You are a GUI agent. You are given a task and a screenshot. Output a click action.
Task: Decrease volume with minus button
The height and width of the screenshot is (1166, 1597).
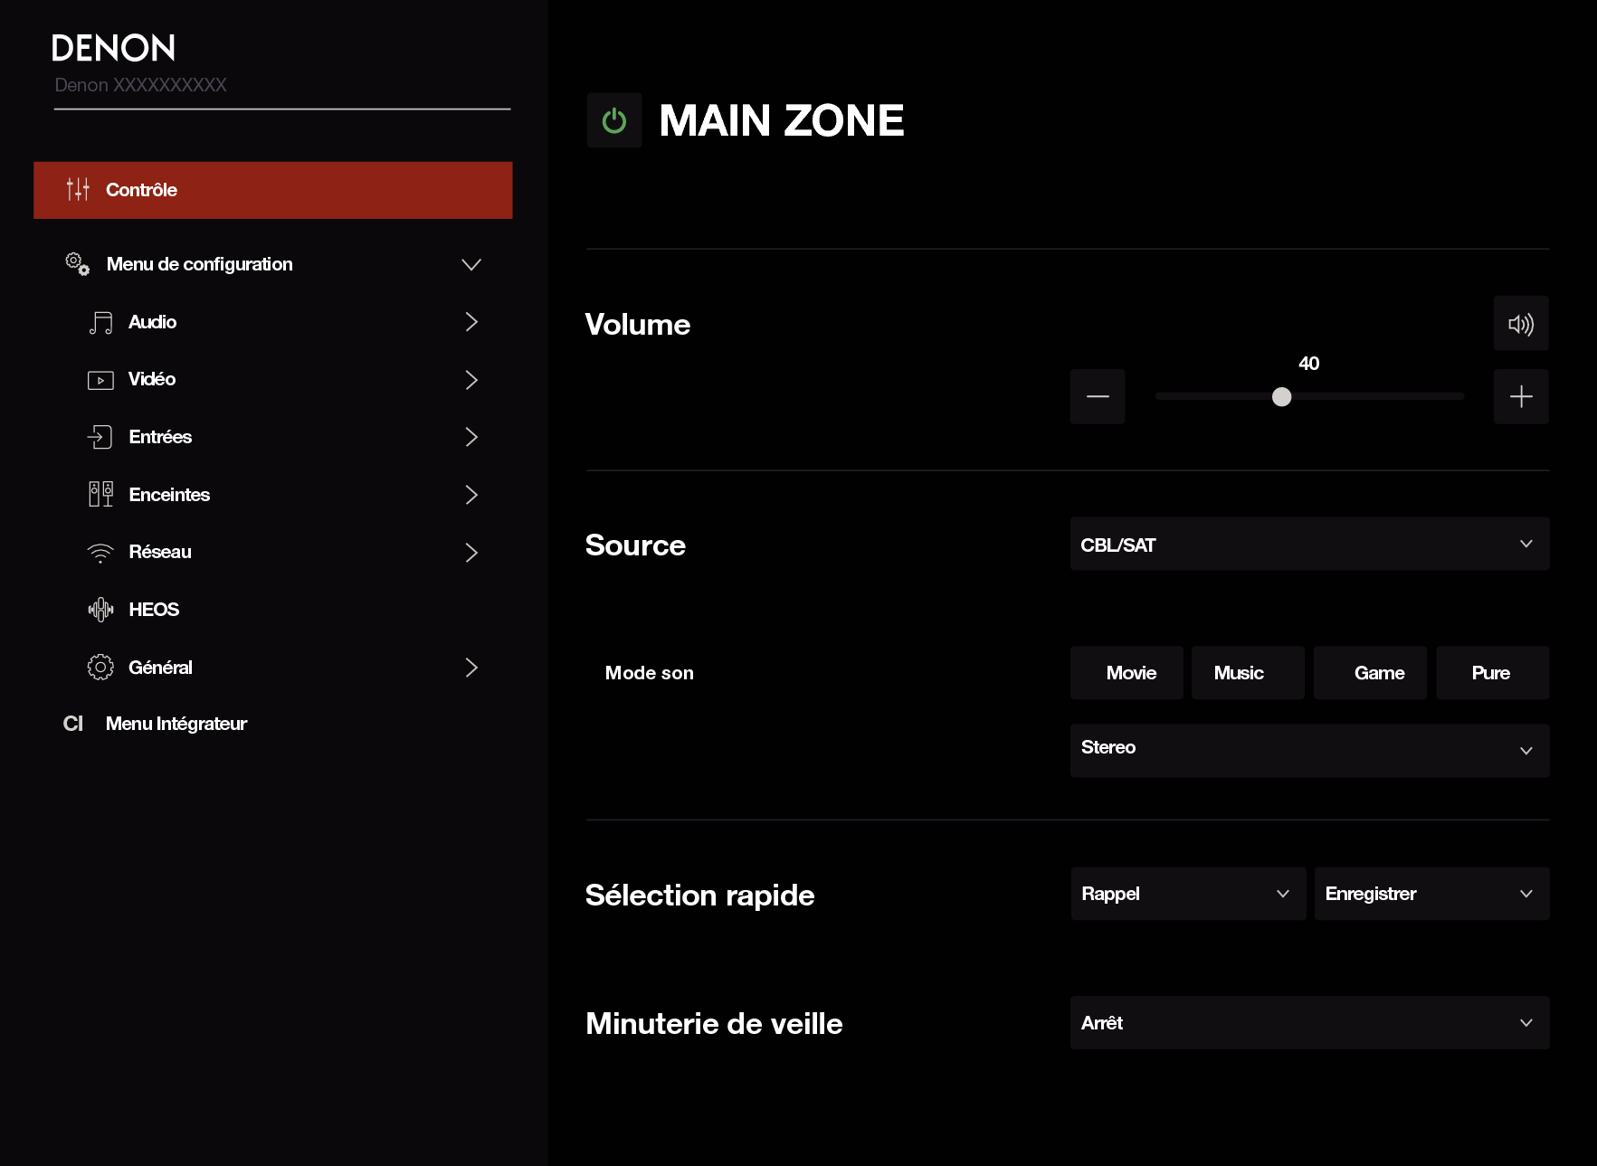tap(1098, 396)
